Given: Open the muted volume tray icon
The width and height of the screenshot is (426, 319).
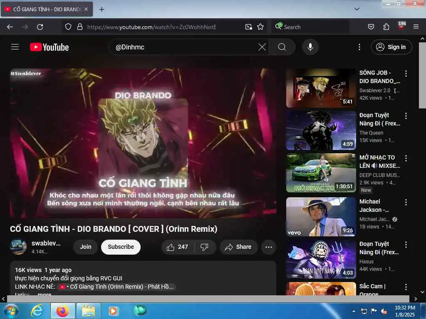Looking at the screenshot, I should (384, 312).
